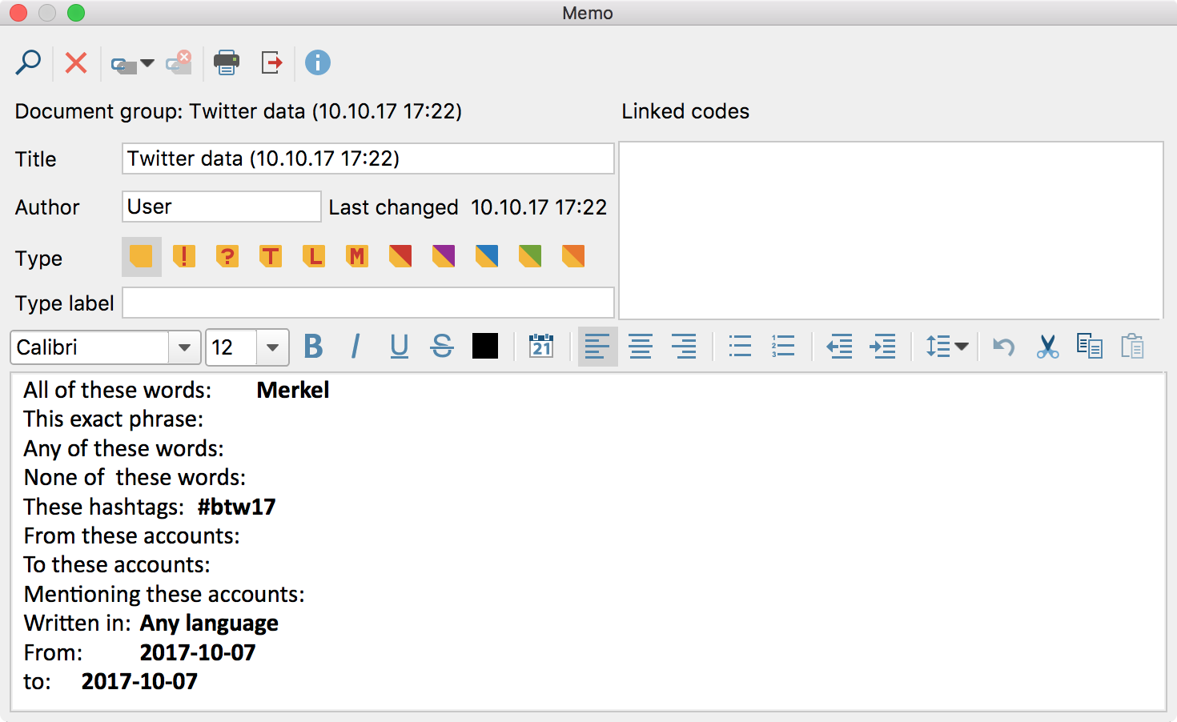Print the memo using printer icon
The image size is (1177, 722).
(226, 62)
